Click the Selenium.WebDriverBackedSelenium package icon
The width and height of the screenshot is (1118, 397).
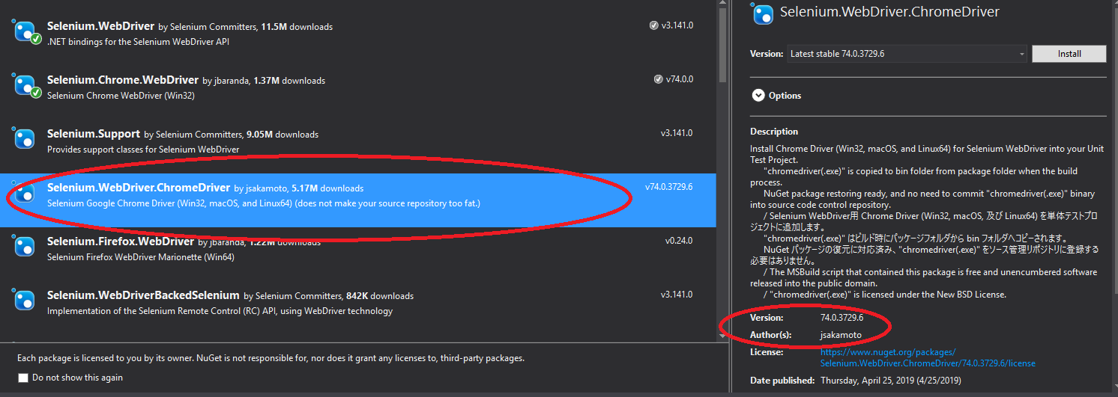25,300
